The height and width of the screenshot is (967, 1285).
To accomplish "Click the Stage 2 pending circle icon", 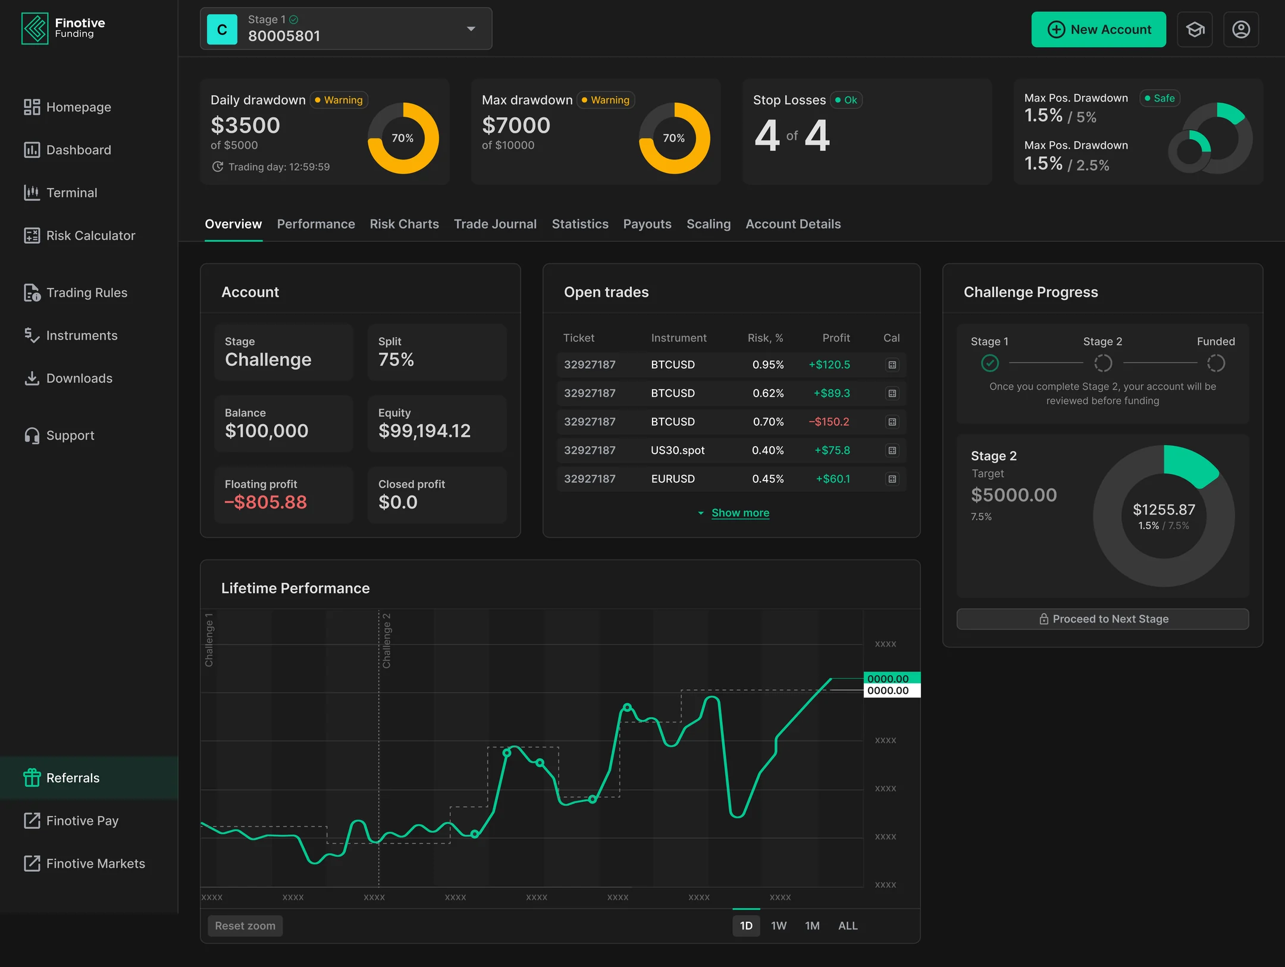I will pos(1103,363).
